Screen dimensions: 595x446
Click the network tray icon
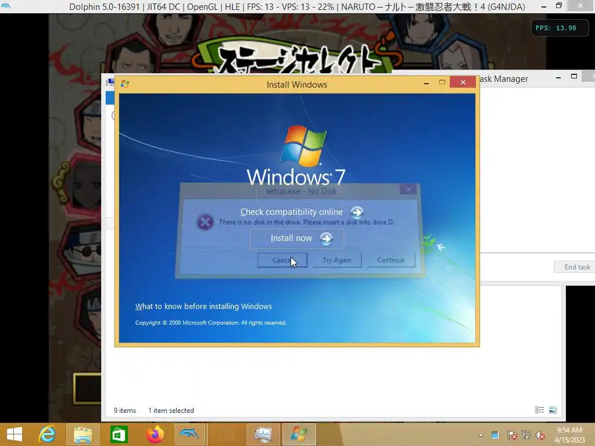(526, 435)
